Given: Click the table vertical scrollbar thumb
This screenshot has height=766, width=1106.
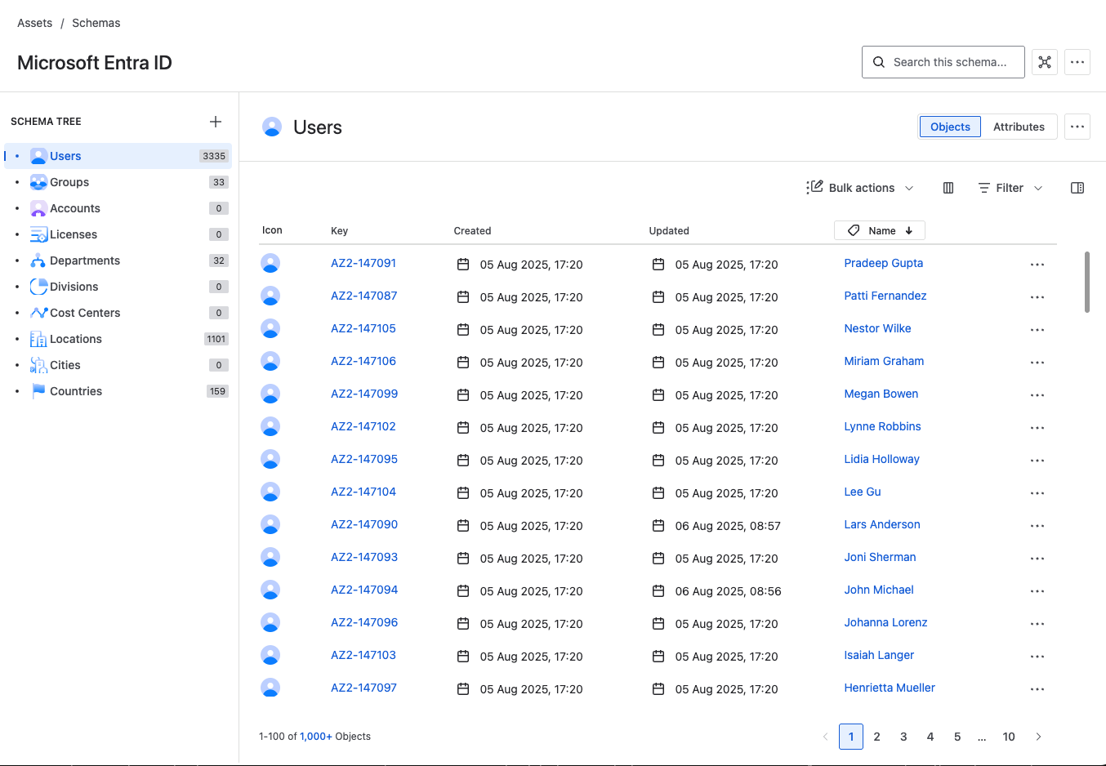Looking at the screenshot, I should coord(1086,282).
